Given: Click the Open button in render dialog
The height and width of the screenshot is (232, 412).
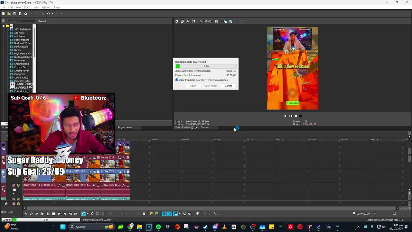Looking at the screenshot, I should click(193, 86).
